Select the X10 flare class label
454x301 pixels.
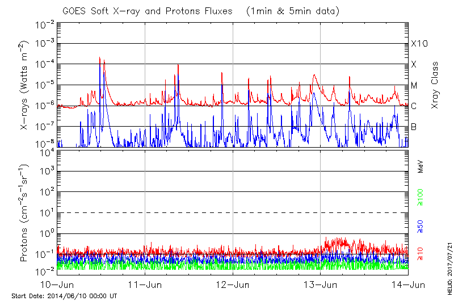point(419,44)
